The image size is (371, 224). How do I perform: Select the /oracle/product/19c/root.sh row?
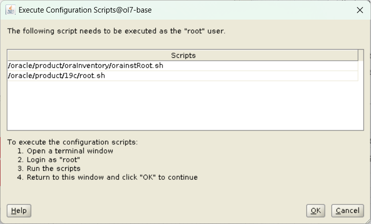point(183,76)
